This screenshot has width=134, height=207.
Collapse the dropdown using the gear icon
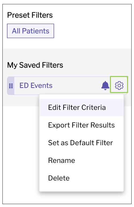coord(119,85)
